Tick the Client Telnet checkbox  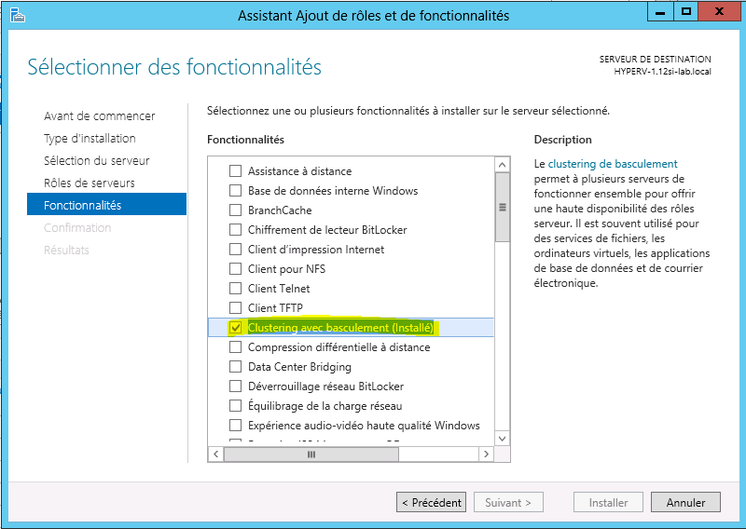point(236,289)
